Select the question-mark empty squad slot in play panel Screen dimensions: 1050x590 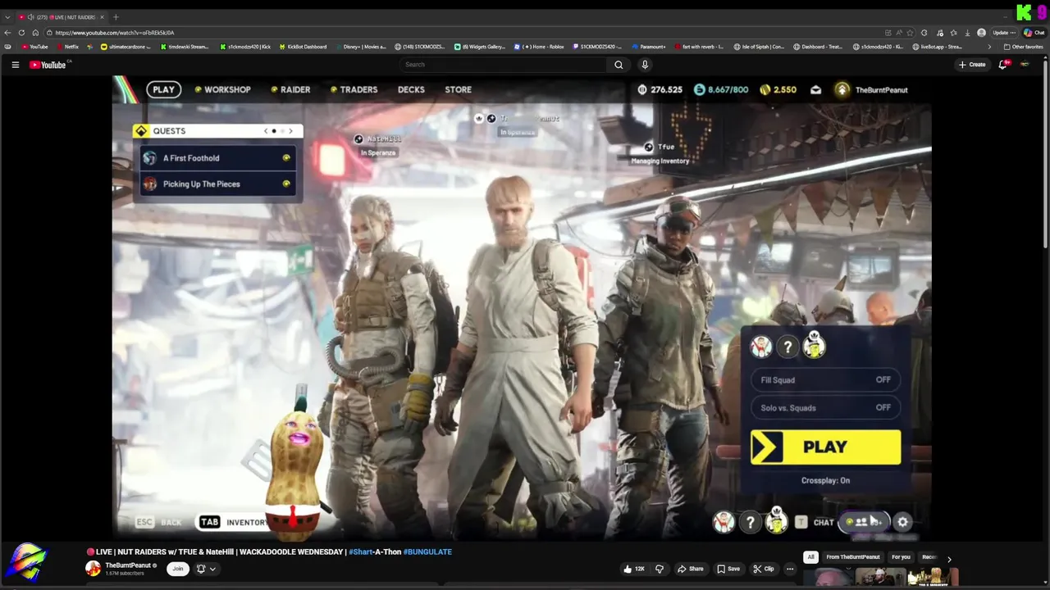click(787, 347)
